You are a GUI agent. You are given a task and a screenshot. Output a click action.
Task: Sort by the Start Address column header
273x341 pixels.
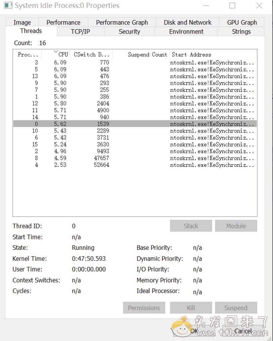pyautogui.click(x=191, y=54)
